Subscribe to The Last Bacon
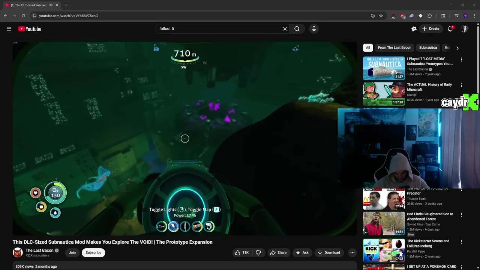Screen dimensions: 480x270 tap(93, 253)
